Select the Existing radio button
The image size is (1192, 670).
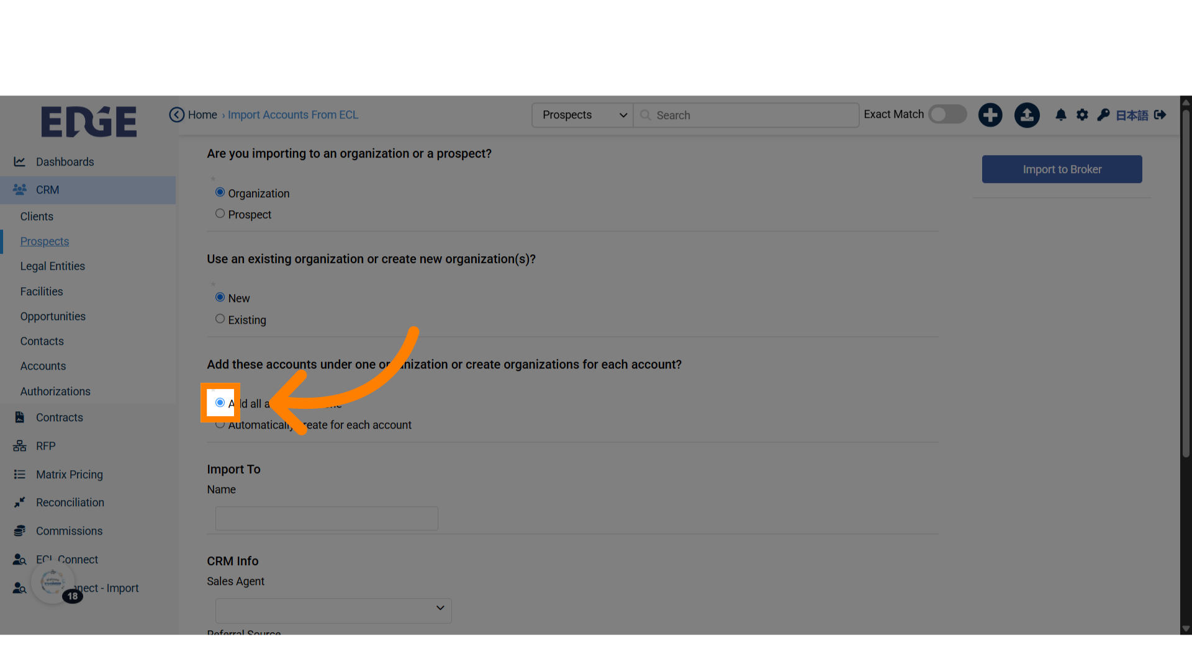pyautogui.click(x=220, y=319)
